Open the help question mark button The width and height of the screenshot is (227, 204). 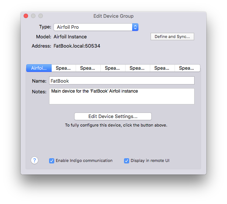(34, 160)
